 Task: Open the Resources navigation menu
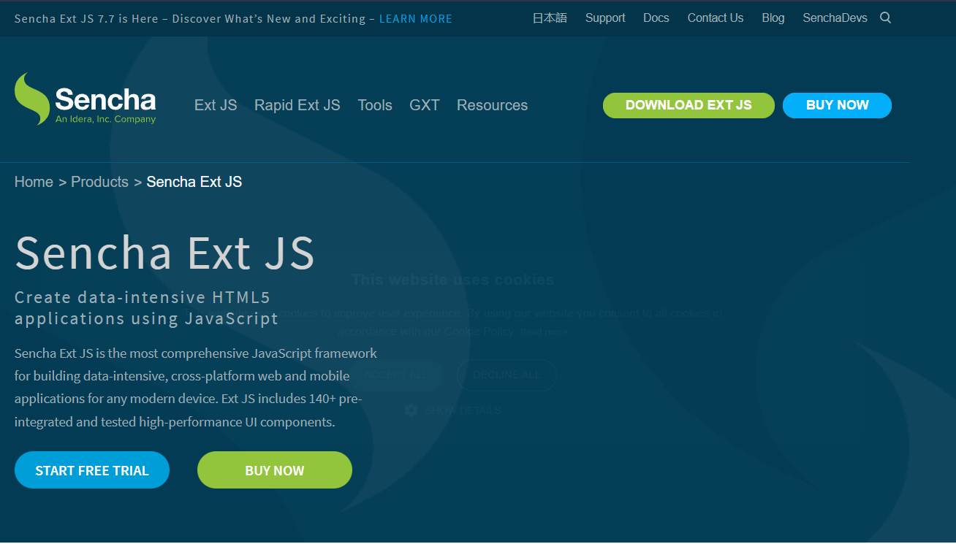click(492, 105)
